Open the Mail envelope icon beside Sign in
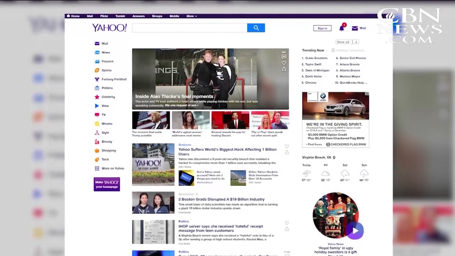 pos(355,28)
